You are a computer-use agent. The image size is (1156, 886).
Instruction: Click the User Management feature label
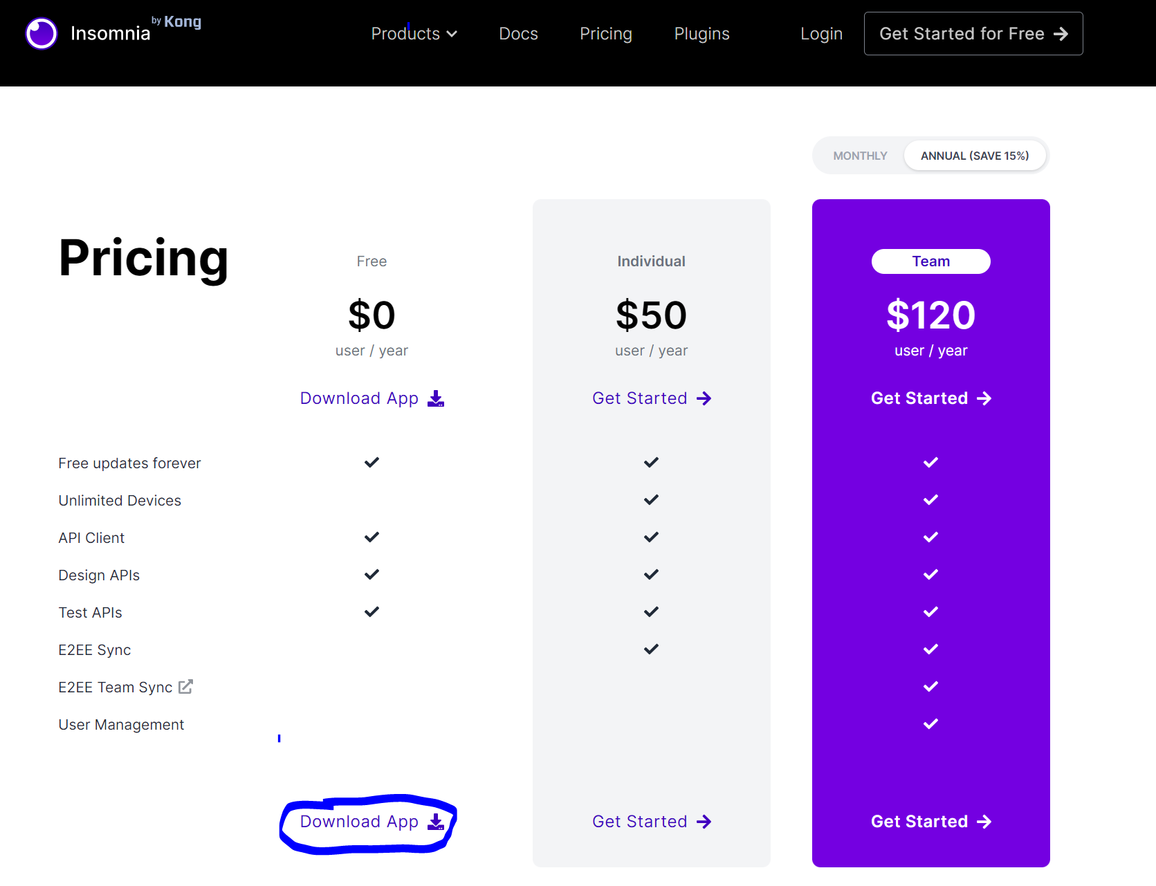(121, 725)
